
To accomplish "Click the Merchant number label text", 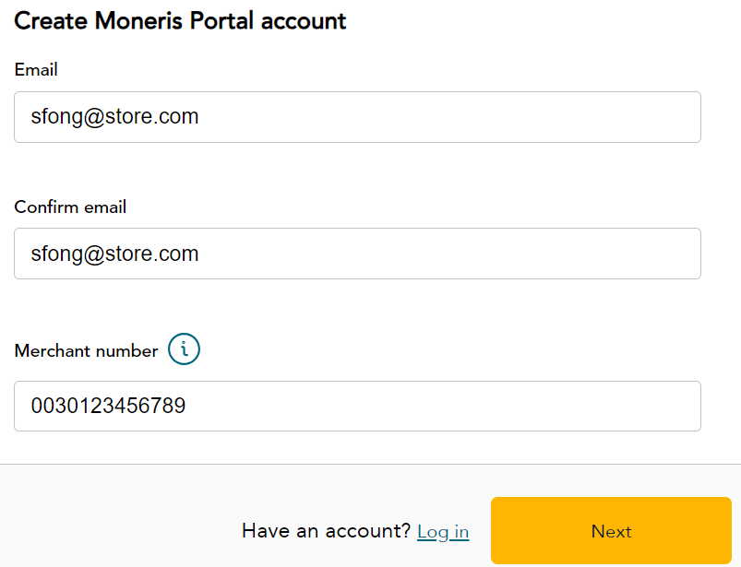I will click(x=86, y=350).
